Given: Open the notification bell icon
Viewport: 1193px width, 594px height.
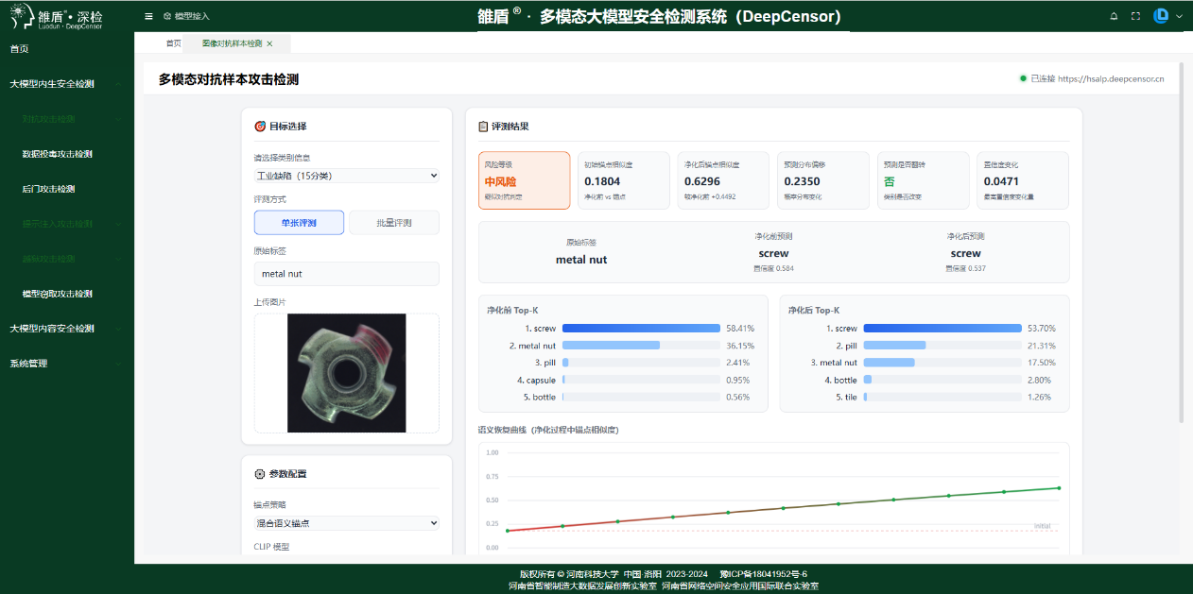Looking at the screenshot, I should pyautogui.click(x=1114, y=16).
